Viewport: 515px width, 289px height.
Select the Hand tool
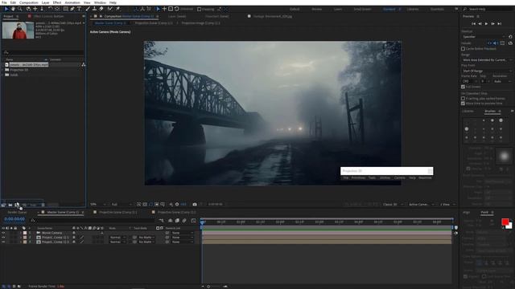(x=14, y=9)
